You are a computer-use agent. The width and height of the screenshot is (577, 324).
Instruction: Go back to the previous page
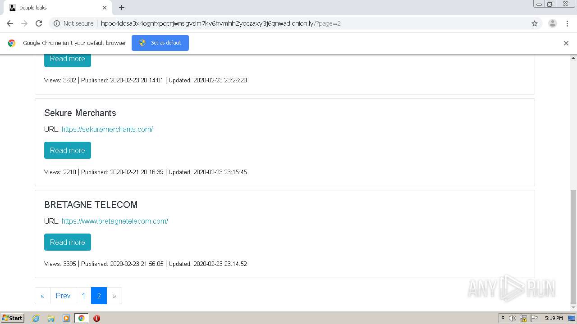click(10, 23)
